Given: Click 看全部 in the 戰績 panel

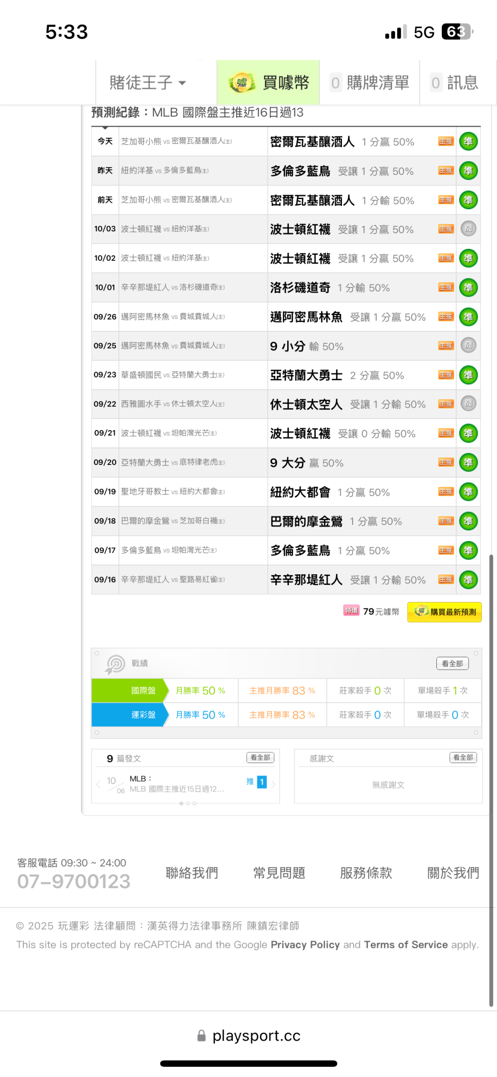Looking at the screenshot, I should (452, 664).
